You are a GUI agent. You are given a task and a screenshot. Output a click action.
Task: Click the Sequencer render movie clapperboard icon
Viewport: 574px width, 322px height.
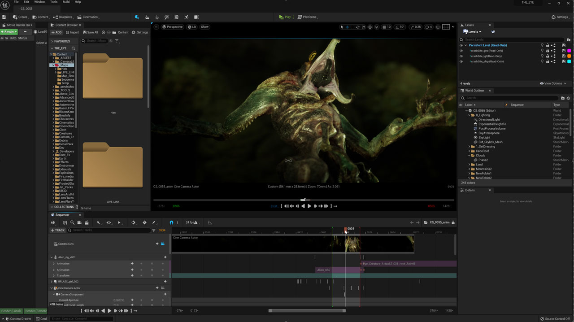(87, 222)
